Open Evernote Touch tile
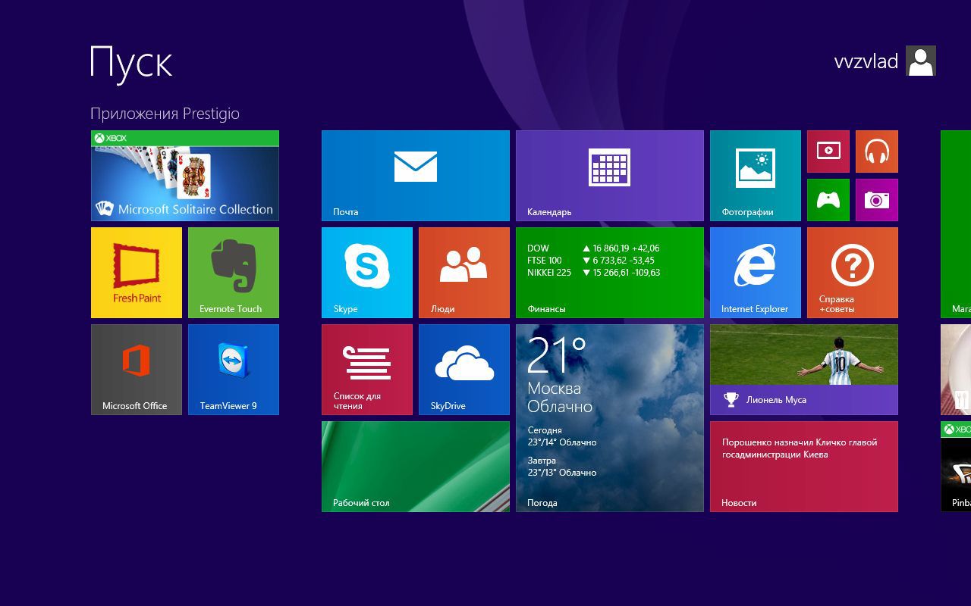Viewport: 971px width, 606px height. click(234, 273)
